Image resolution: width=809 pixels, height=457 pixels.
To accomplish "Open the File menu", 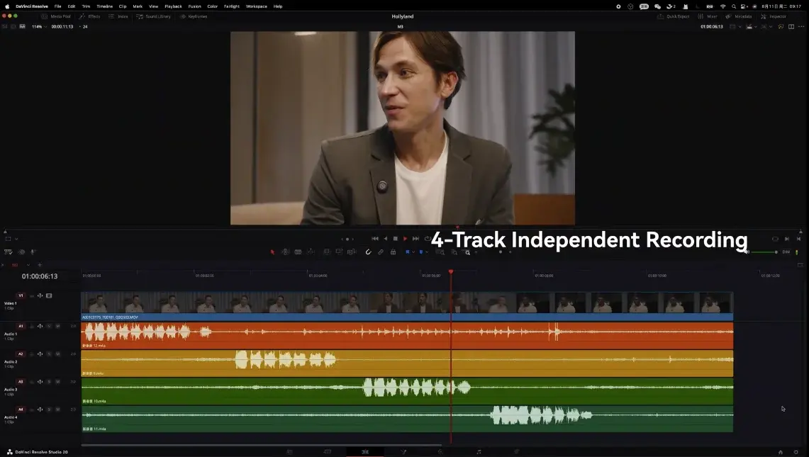I will coord(58,6).
